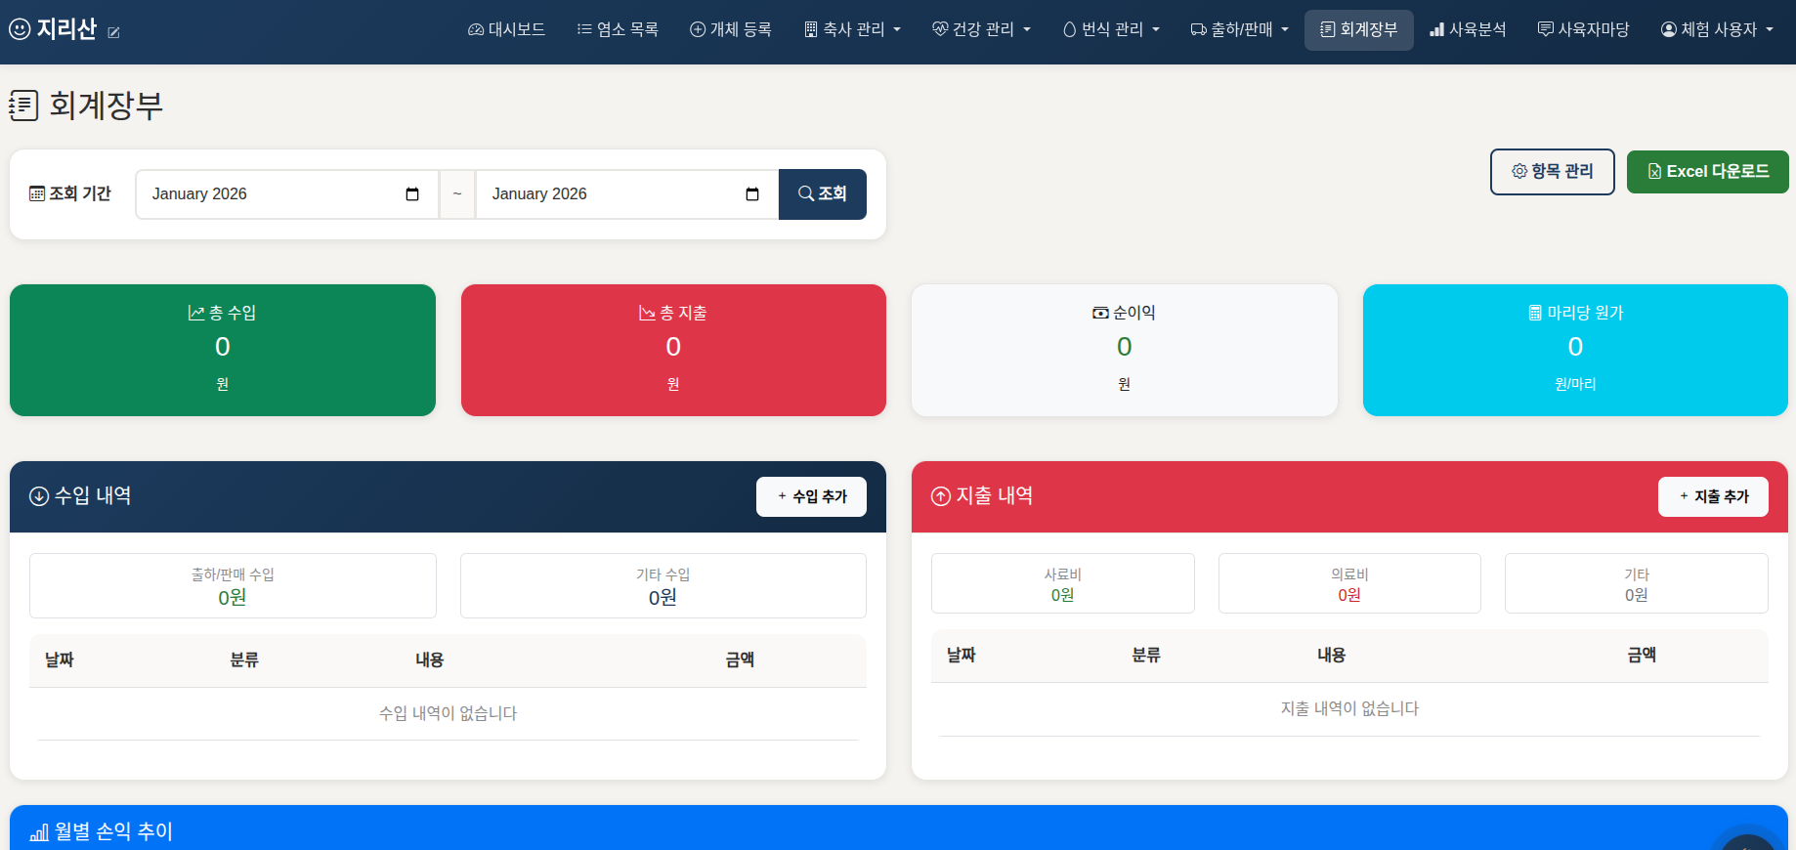Expand the 출하/판매 dropdown
This screenshot has width=1796, height=850.
pos(1239,29)
